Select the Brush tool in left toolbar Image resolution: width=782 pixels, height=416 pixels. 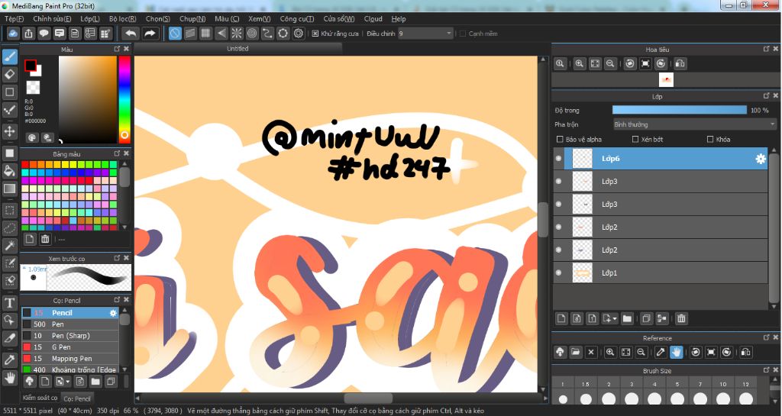coord(9,56)
